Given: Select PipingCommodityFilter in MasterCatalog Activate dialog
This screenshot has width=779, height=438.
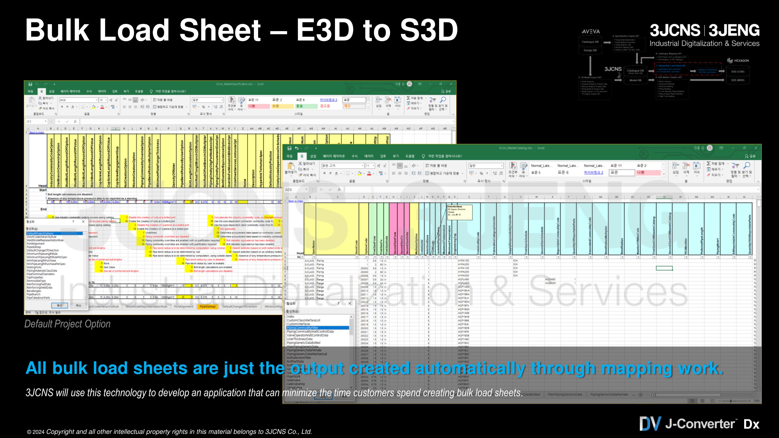Looking at the screenshot, I should (x=318, y=328).
